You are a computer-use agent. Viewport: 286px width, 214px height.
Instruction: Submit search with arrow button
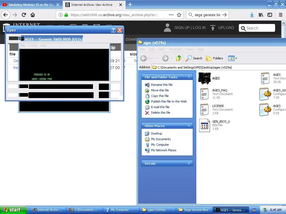(x=225, y=15)
